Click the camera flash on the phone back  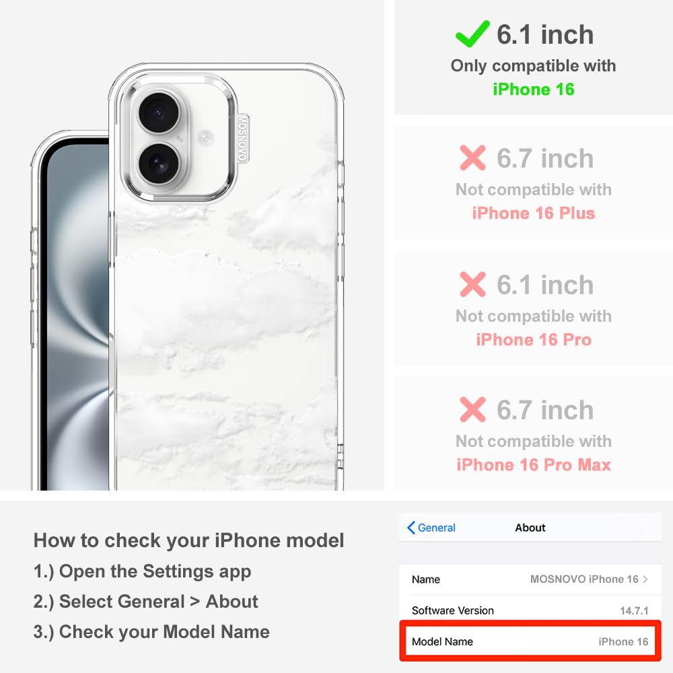click(x=205, y=138)
